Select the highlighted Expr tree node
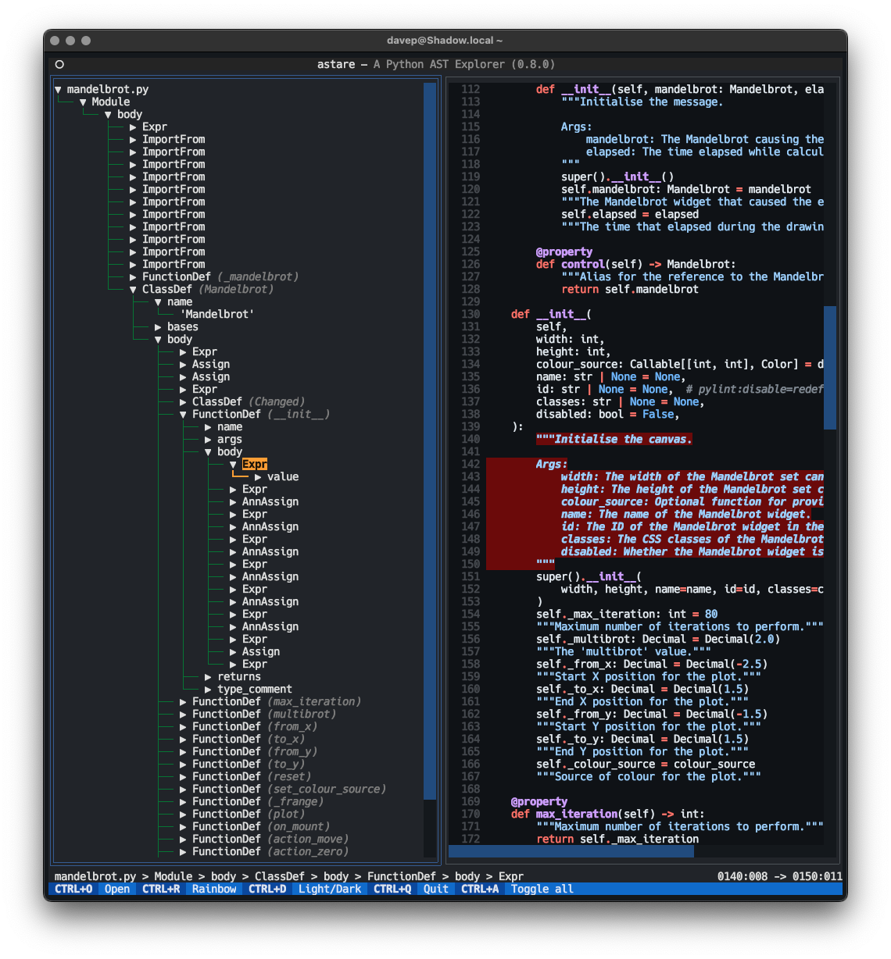Viewport: 891px width, 959px height. pyautogui.click(x=254, y=465)
